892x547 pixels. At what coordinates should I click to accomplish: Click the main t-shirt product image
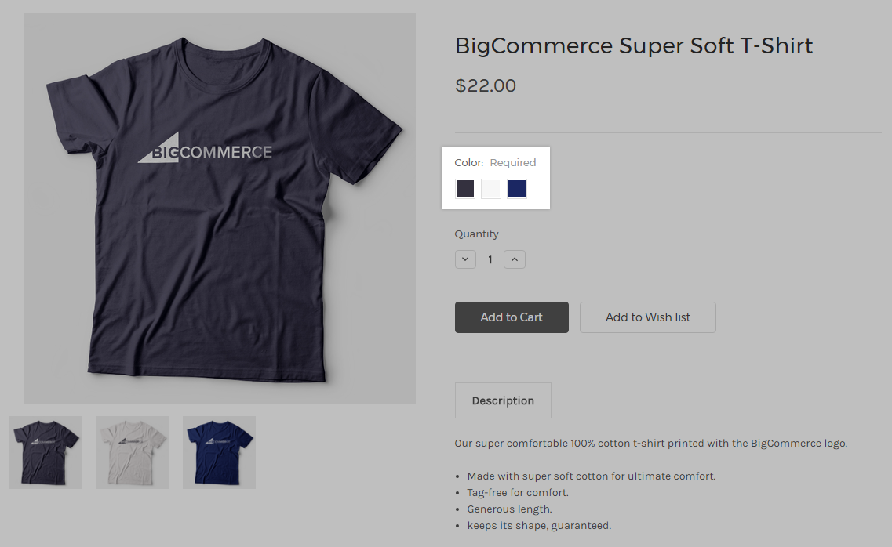point(220,208)
